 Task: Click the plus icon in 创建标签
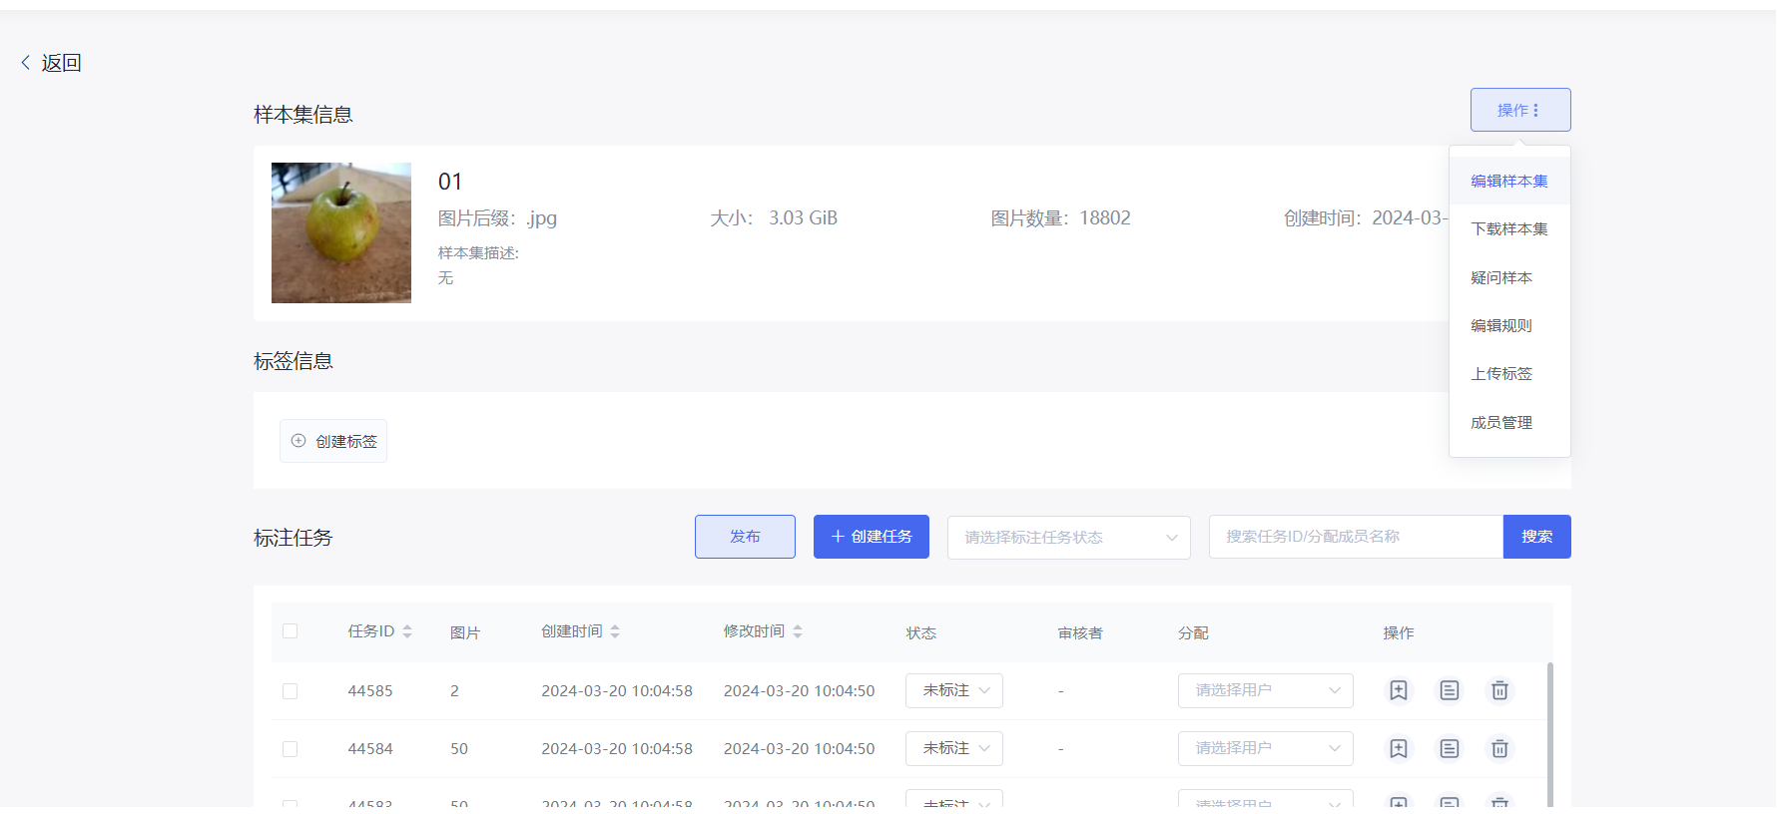298,441
